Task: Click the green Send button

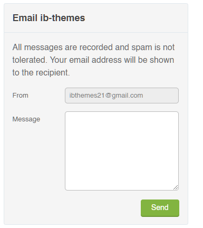Action: [x=160, y=208]
